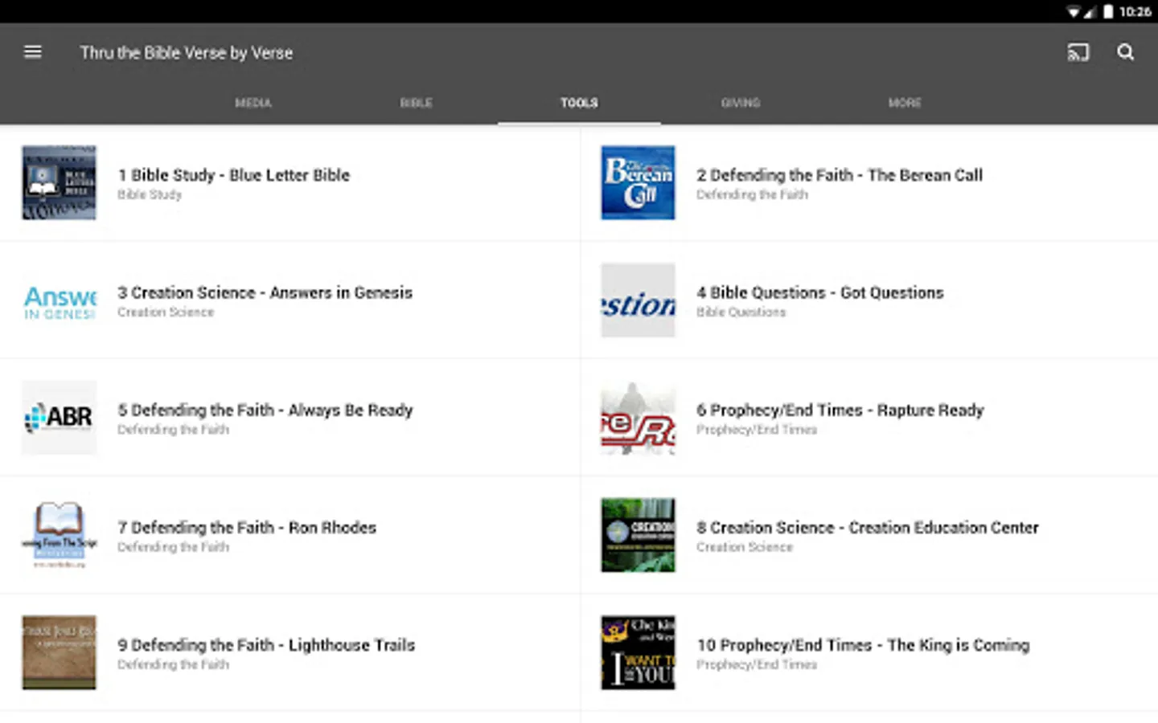Viewport: 1158px width, 723px height.
Task: Tap 'Prophecy/End Times' subtitle under Rapture Ready
Action: [x=757, y=429]
